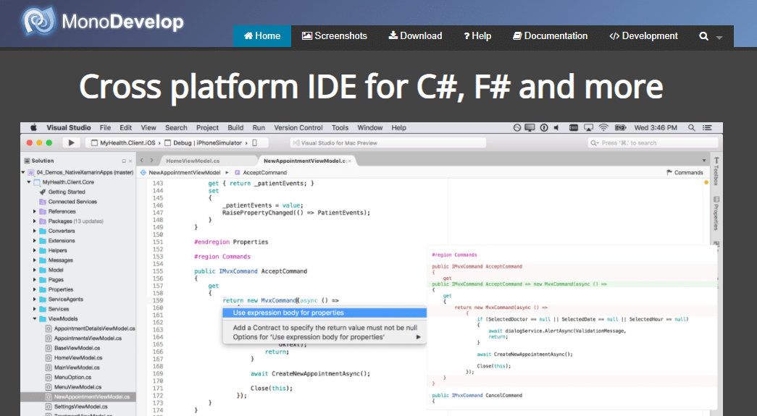The width and height of the screenshot is (757, 416).
Task: Expand the References folder
Action: [x=35, y=211]
